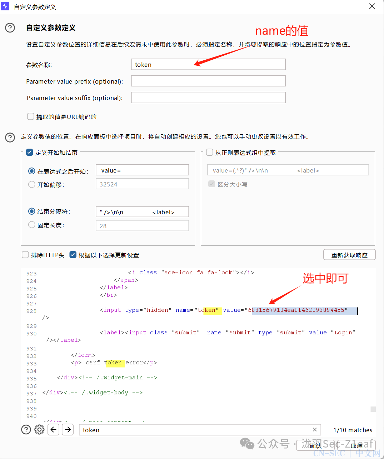Close the 自定义参数定义 dialog window
The width and height of the screenshot is (384, 459).
[x=372, y=6]
